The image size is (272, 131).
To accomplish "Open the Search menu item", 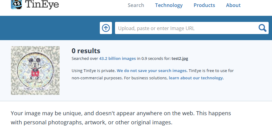I will 136,5.
